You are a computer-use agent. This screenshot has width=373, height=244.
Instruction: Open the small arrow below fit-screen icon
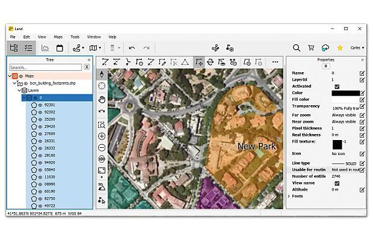point(102,177)
